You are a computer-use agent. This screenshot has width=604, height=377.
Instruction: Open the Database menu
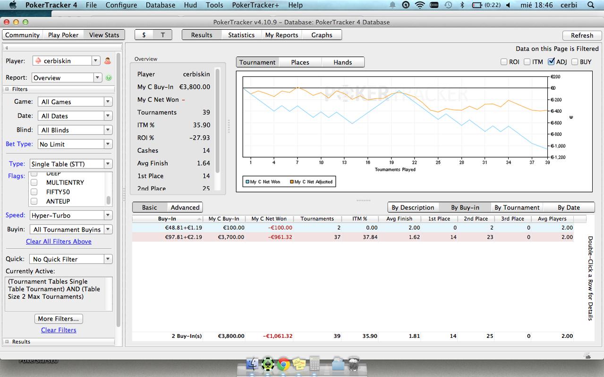(x=161, y=5)
